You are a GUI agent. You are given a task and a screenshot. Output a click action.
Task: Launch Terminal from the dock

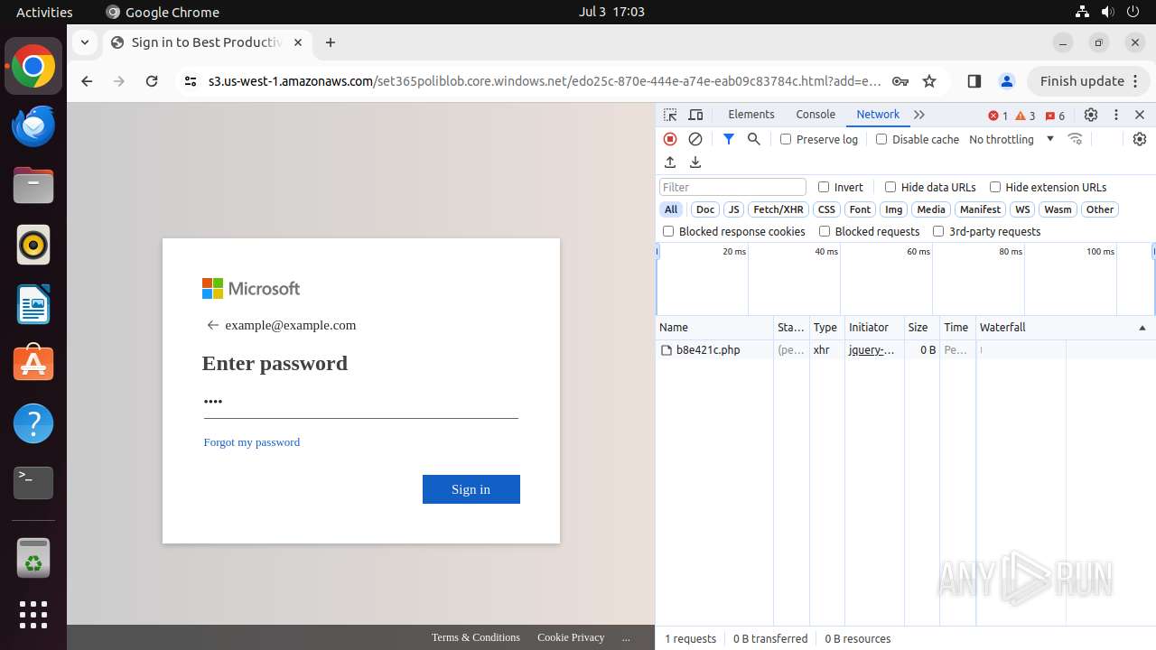(33, 483)
